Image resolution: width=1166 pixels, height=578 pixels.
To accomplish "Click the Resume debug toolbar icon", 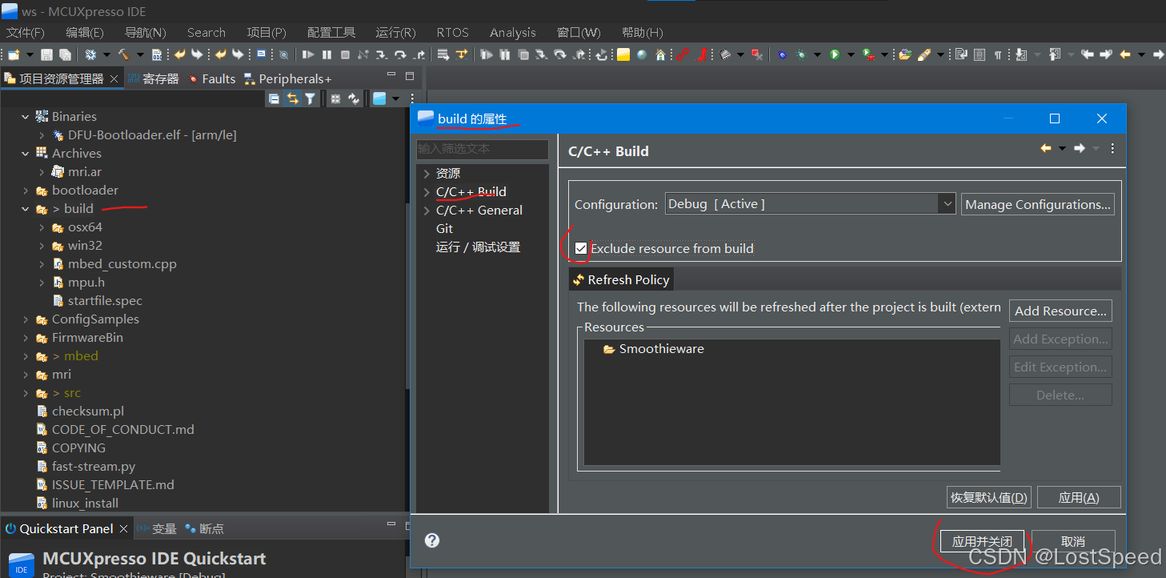I will [308, 54].
